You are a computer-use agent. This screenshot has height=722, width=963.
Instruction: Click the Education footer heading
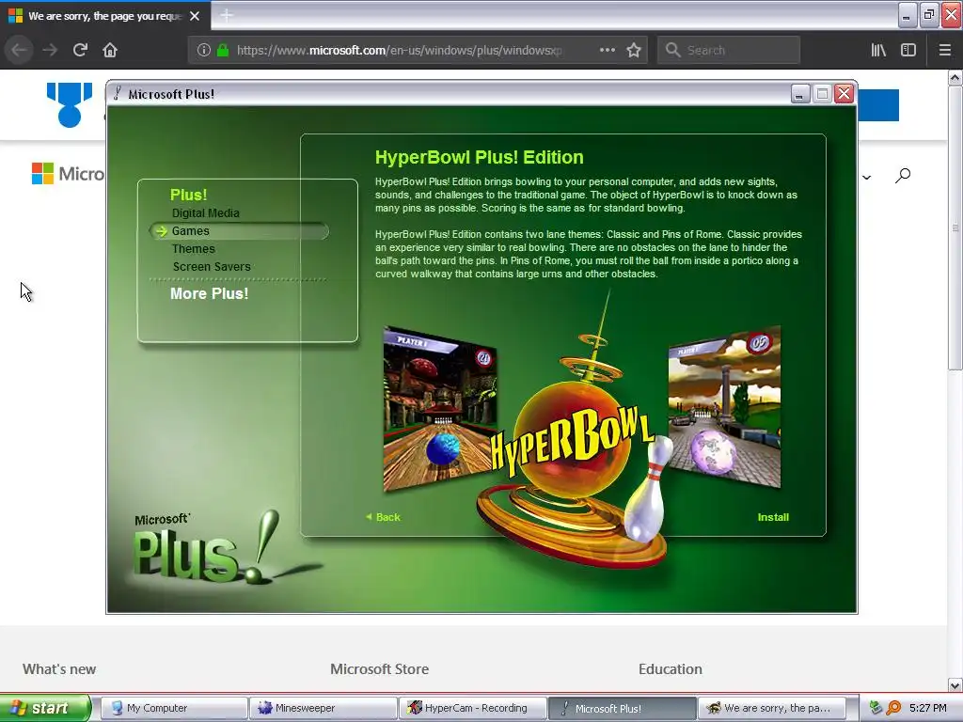[x=670, y=669]
